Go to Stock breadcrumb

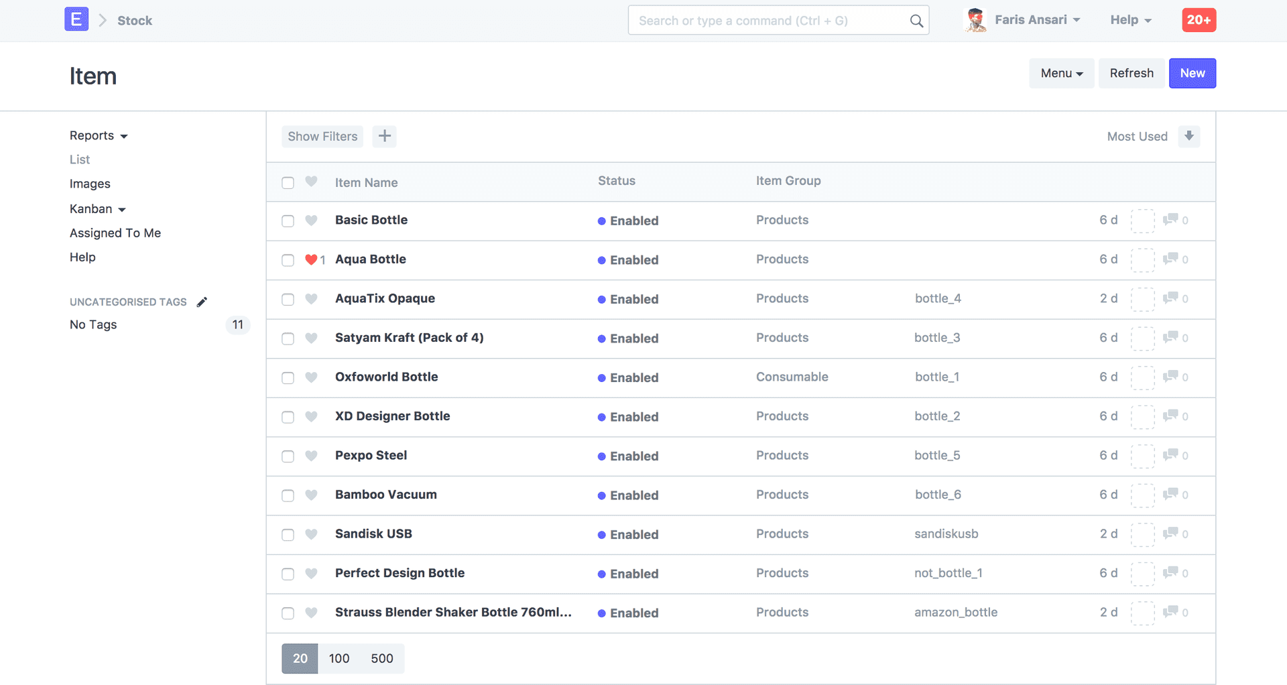coord(135,21)
